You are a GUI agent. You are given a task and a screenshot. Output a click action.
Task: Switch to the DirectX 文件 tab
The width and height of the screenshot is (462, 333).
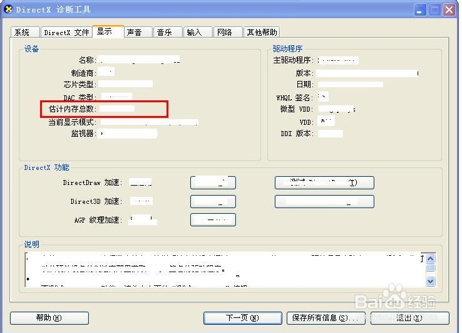pos(66,32)
